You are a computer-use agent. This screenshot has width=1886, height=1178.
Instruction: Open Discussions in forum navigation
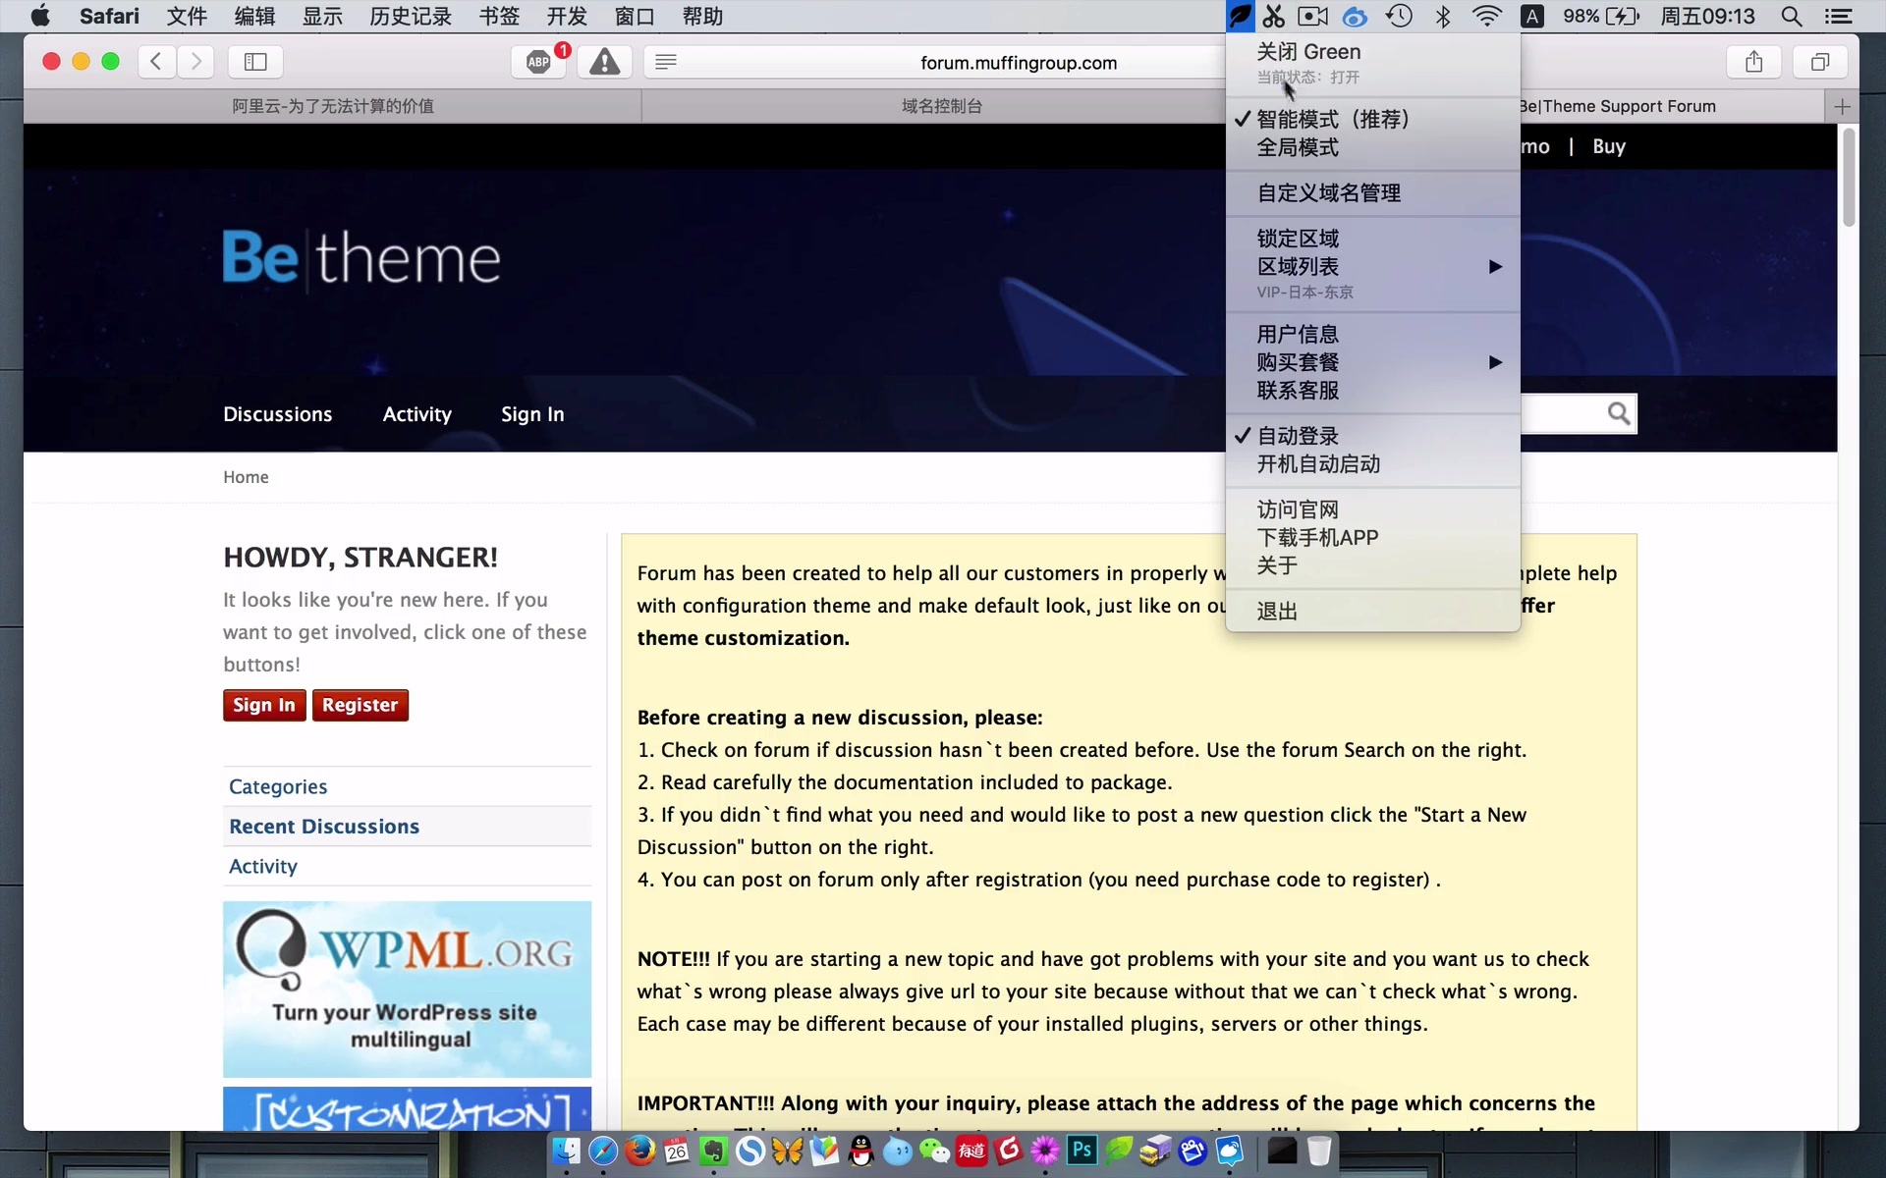tap(278, 414)
